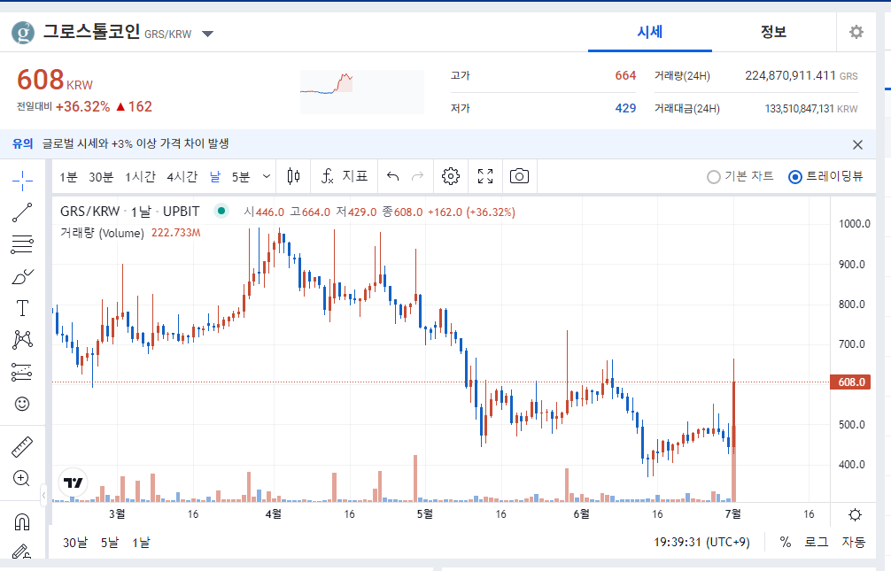Dismiss the 유의 price difference notice
The height and width of the screenshot is (571, 891).
tap(857, 145)
